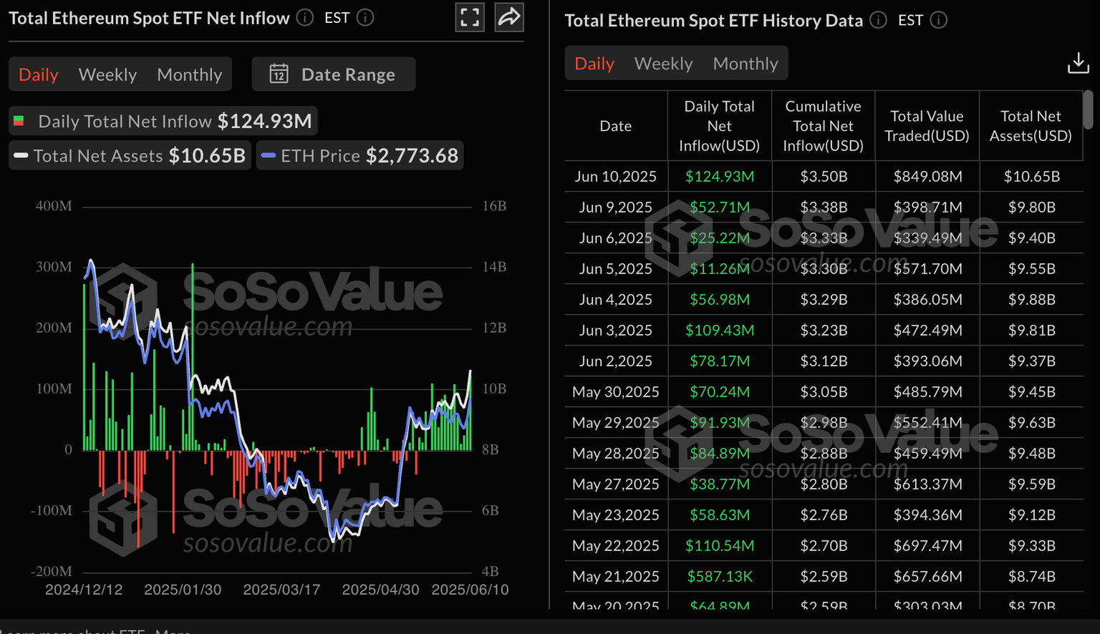Download the ETF history data

coord(1078,63)
